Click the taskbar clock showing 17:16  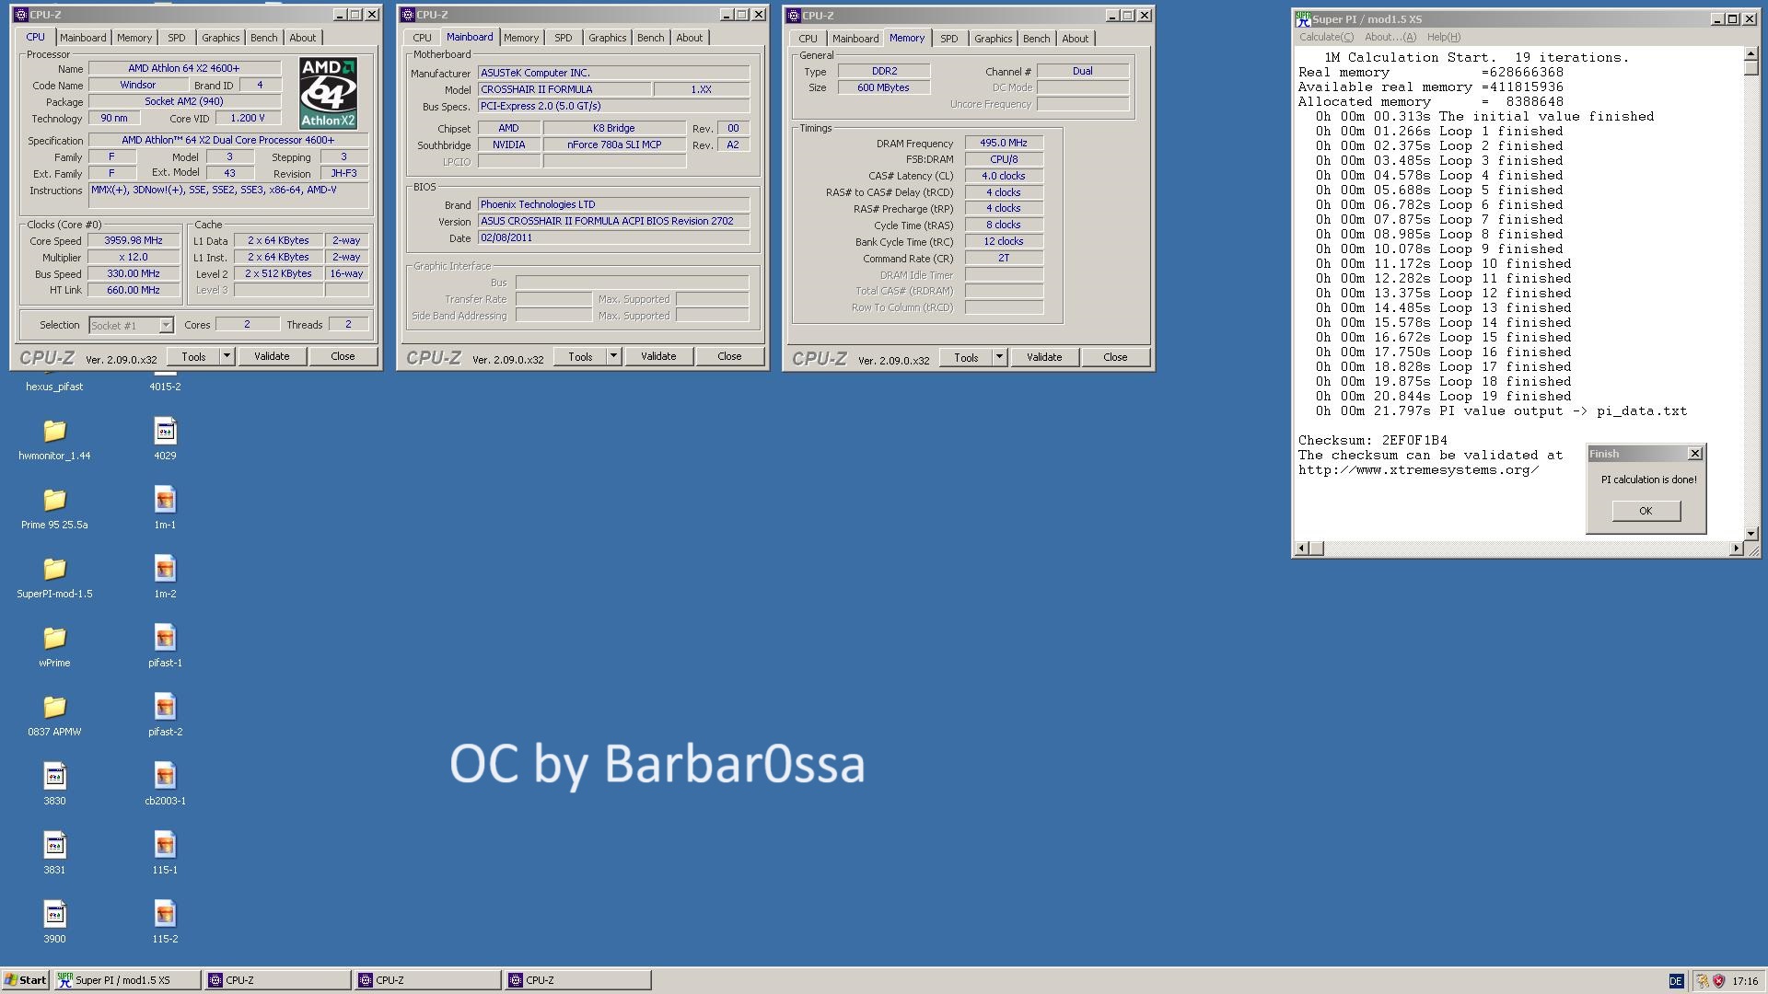1744,981
